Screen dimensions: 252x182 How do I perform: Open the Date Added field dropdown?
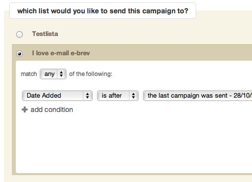tap(57, 96)
